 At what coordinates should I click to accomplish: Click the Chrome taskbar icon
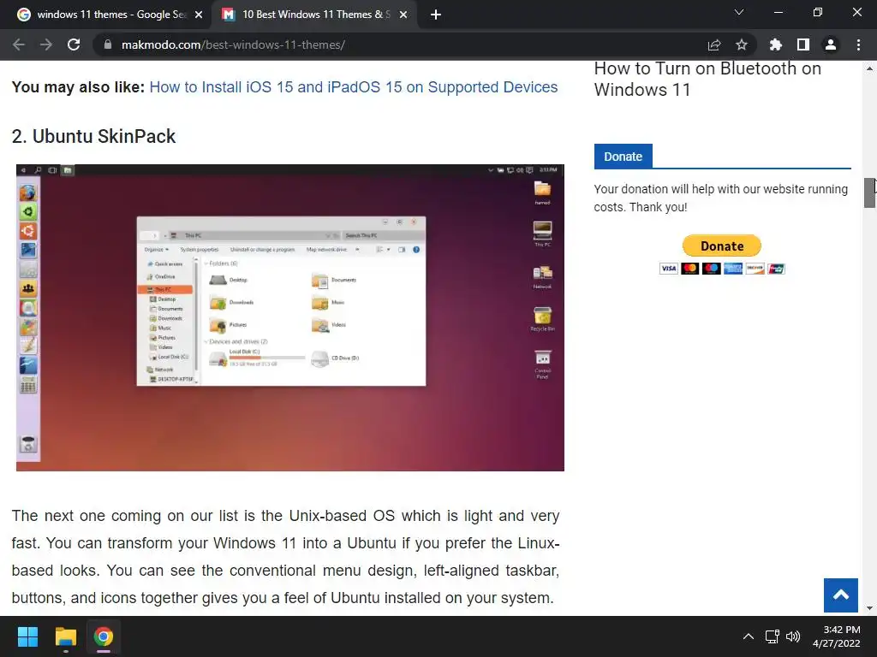104,636
